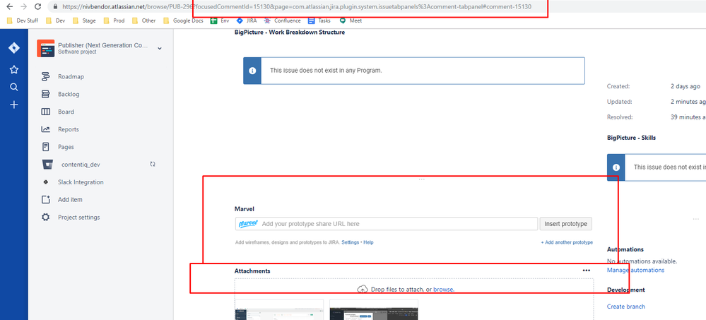Open the Tasks bookmark
The image size is (706, 320).
(319, 20)
